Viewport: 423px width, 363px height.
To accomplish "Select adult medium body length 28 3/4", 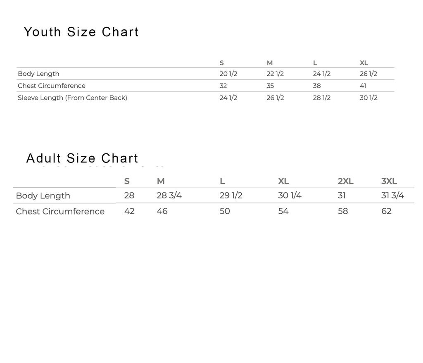I will tap(169, 195).
